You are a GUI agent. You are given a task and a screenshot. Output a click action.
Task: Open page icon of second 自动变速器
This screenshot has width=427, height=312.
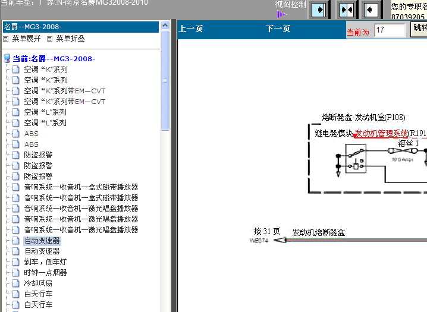pyautogui.click(x=16, y=251)
